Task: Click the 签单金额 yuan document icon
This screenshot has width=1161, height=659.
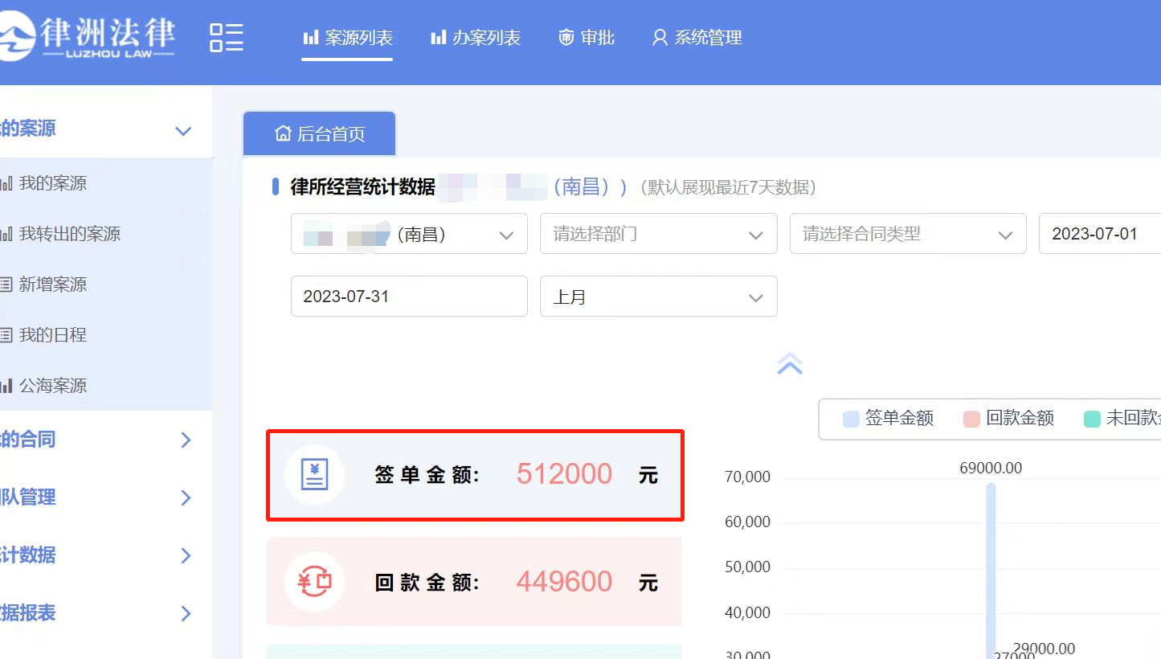Action: click(x=314, y=475)
